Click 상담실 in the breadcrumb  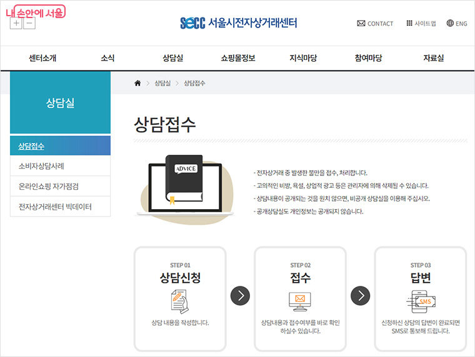pyautogui.click(x=162, y=83)
